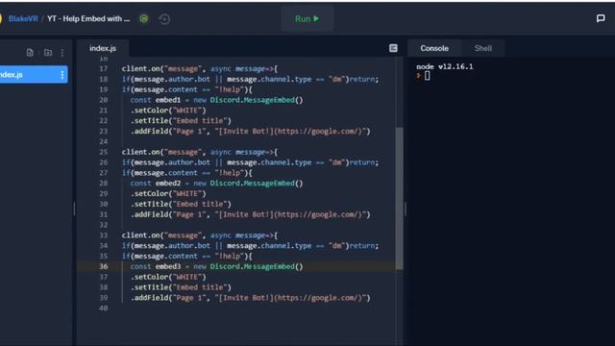Create a new file with add file icon
This screenshot has width=615, height=346.
click(x=30, y=53)
